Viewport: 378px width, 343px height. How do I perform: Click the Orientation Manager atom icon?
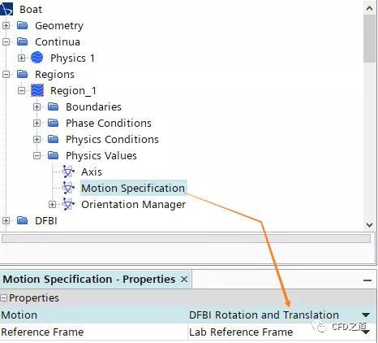pos(68,204)
